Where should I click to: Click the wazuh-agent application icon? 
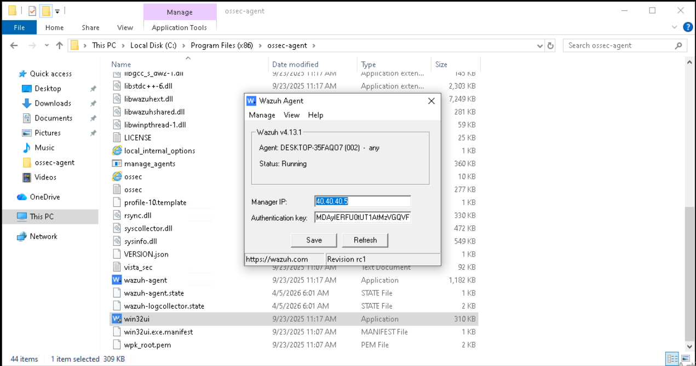click(x=117, y=280)
